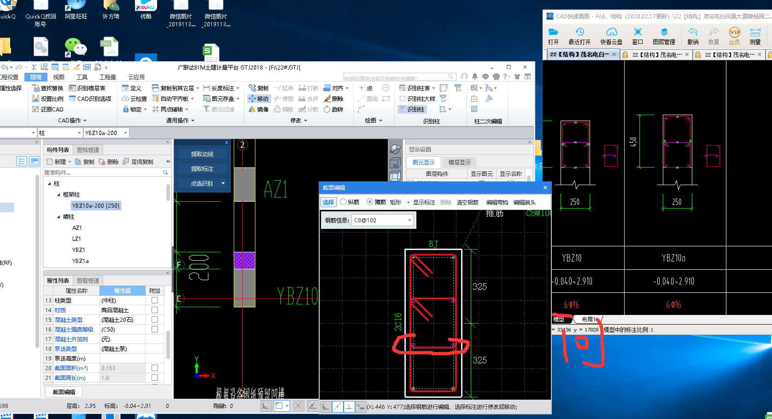Click 识别柱 tool in ribbon

coord(412,109)
